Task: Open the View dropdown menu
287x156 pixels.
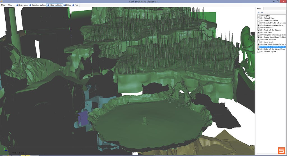Action: 11,5
